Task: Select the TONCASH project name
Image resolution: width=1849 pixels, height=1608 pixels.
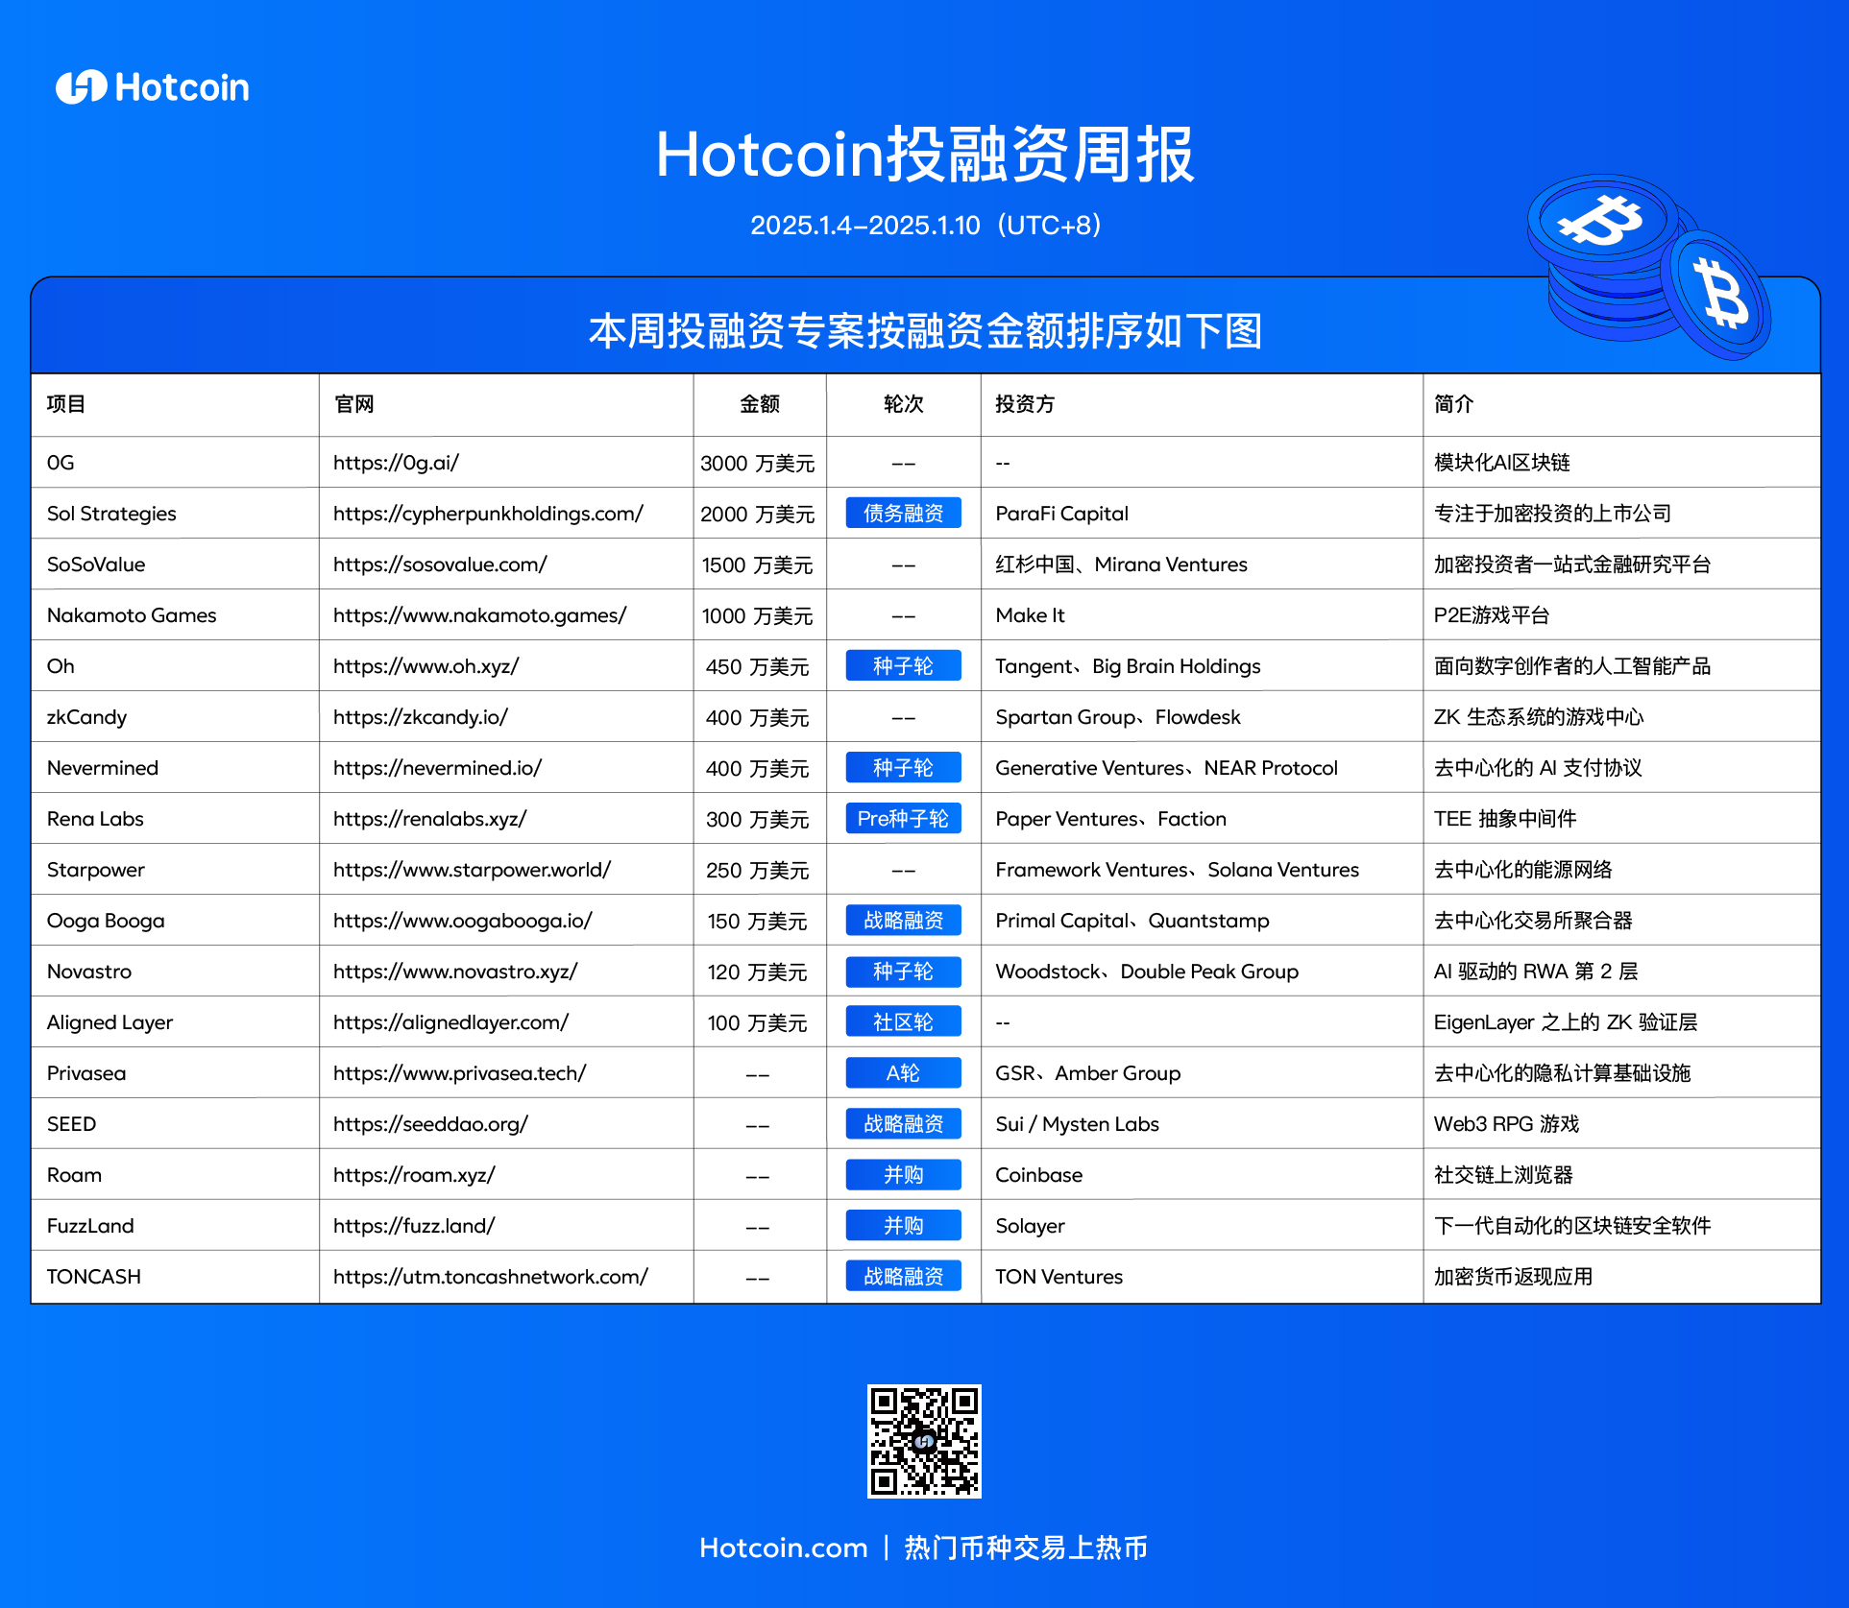Action: pos(94,1277)
